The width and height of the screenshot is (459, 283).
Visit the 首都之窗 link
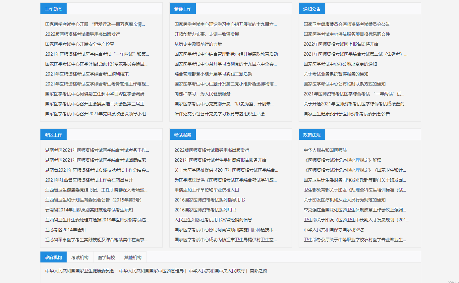coord(258,271)
